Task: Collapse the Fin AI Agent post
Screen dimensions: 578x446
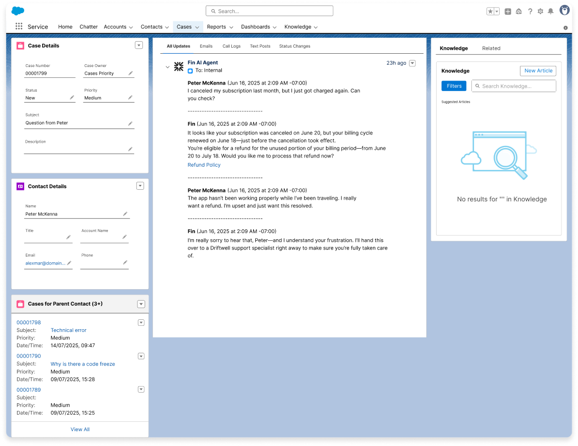Action: point(168,67)
